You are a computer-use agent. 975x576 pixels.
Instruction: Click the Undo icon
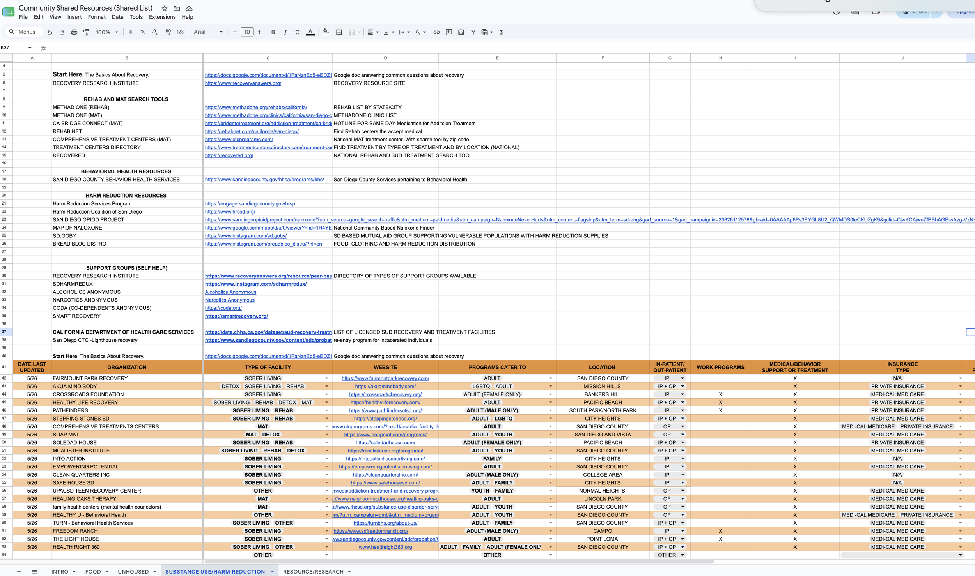[50, 32]
